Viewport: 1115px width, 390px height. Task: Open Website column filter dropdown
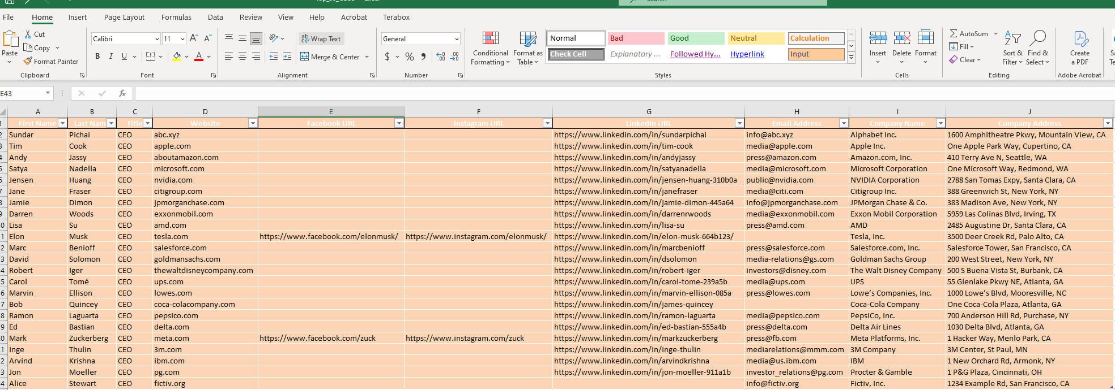pos(253,123)
